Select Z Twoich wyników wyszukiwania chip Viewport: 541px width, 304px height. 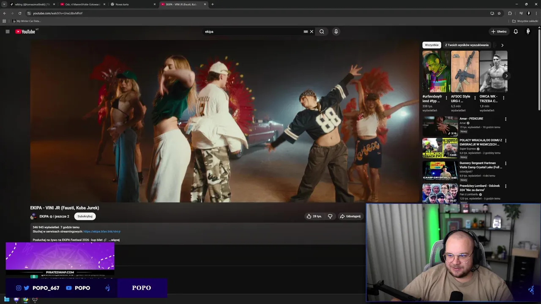467,45
